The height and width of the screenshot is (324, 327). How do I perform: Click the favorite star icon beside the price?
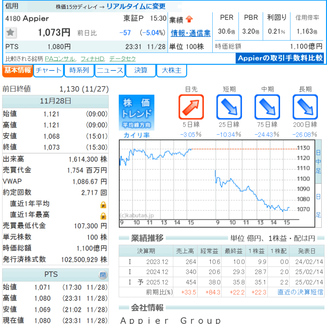coord(11,33)
